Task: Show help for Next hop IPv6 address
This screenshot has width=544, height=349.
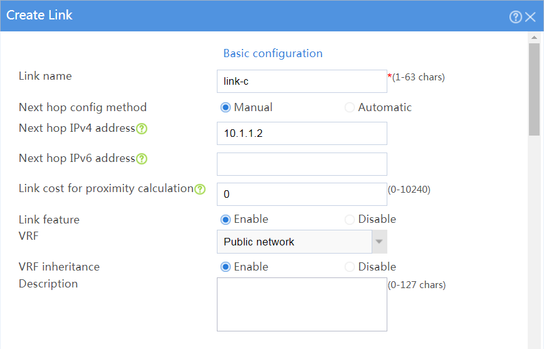Action: pyautogui.click(x=142, y=159)
